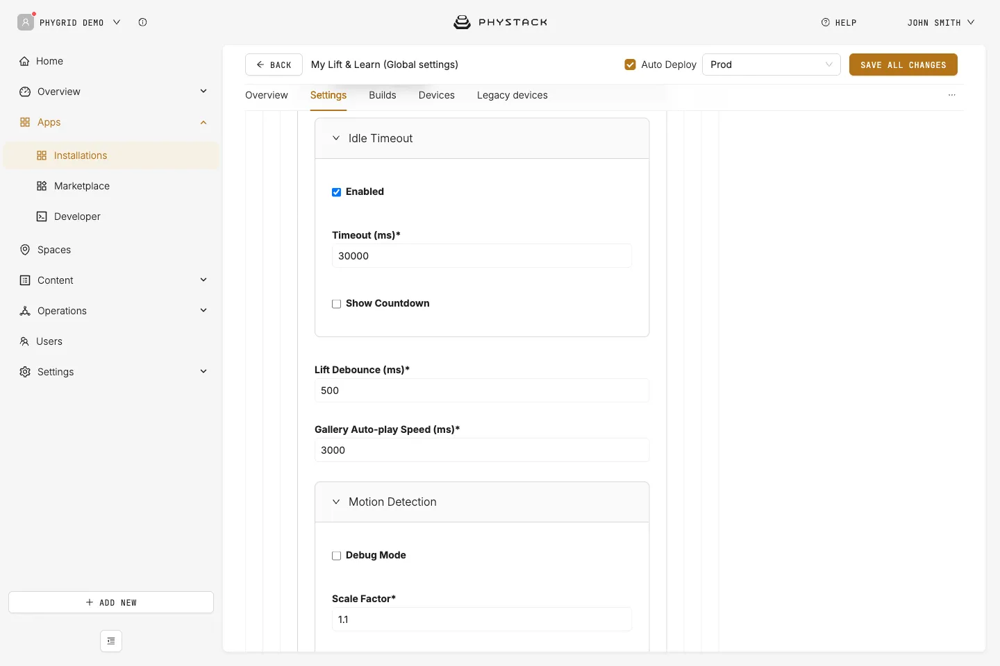Click the Developer terminal icon
The image size is (1000, 666).
(42, 216)
